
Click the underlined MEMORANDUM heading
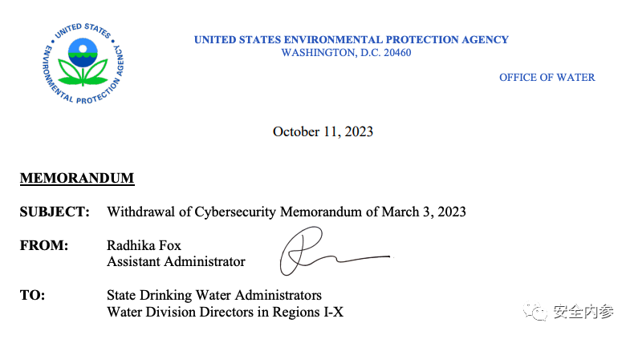(76, 177)
